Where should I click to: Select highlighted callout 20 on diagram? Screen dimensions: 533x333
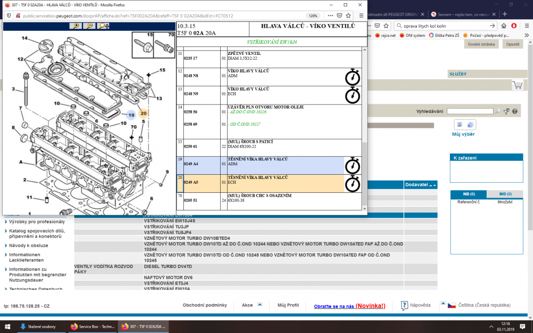tap(143, 113)
